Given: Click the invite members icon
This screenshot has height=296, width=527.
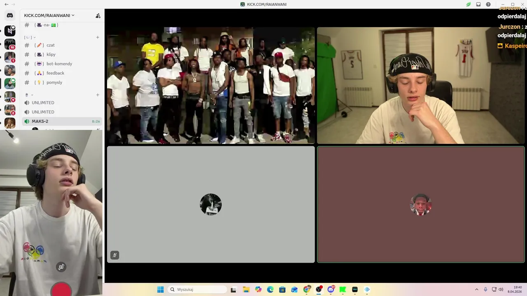Looking at the screenshot, I should click(x=98, y=16).
